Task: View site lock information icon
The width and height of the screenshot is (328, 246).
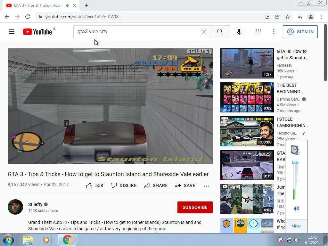Action: click(40, 17)
